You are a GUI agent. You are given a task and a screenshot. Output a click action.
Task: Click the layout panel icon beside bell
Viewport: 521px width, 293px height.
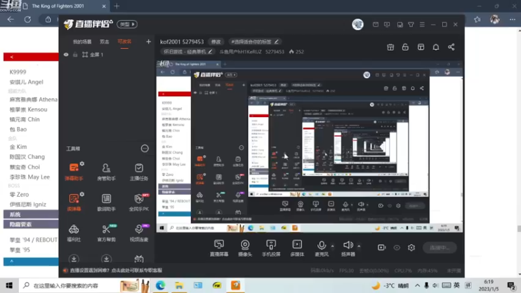[x=421, y=47]
